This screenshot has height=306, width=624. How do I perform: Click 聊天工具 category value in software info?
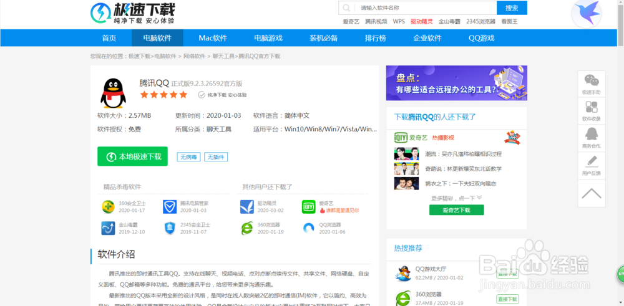(219, 129)
